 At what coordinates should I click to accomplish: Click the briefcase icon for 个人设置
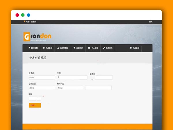89,48
